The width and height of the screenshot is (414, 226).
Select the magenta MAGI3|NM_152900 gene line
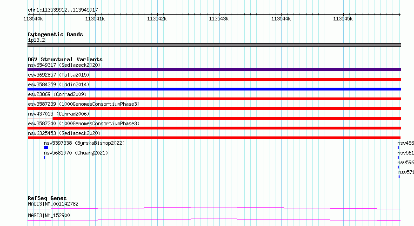(214, 220)
